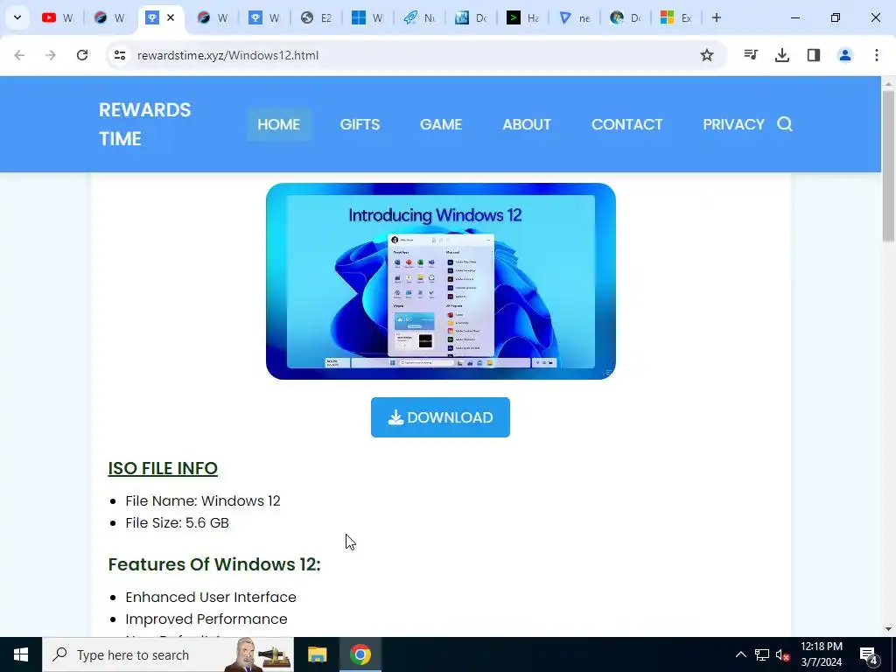Click the muted volume tray icon
This screenshot has height=672, width=896.
coord(782,654)
